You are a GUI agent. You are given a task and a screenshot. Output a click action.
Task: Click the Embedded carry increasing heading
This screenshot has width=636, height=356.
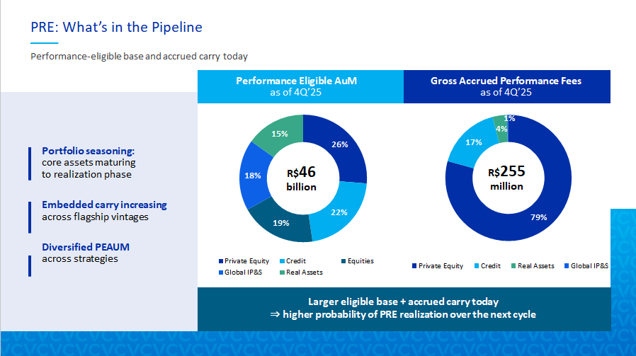click(104, 205)
